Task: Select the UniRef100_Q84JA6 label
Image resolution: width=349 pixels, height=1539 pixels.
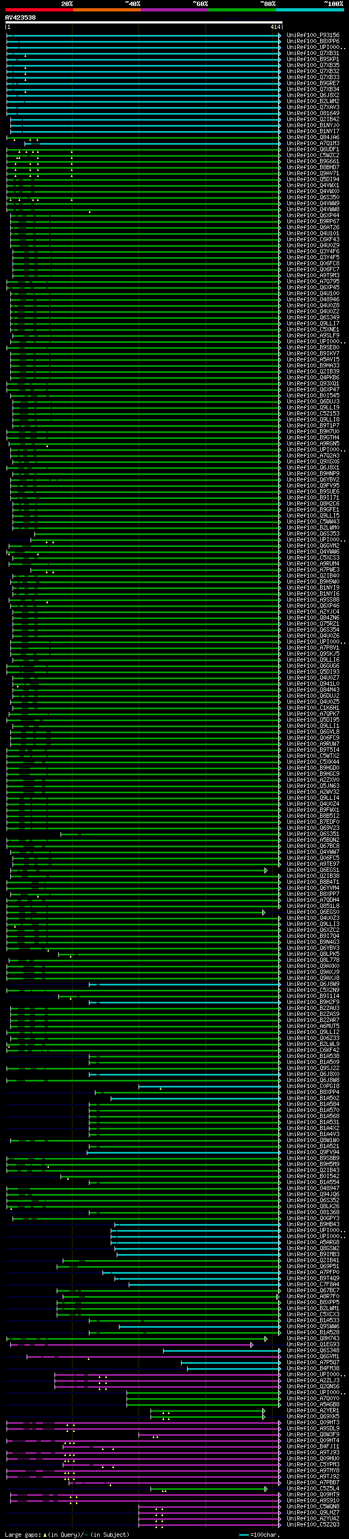Action: tap(312, 138)
